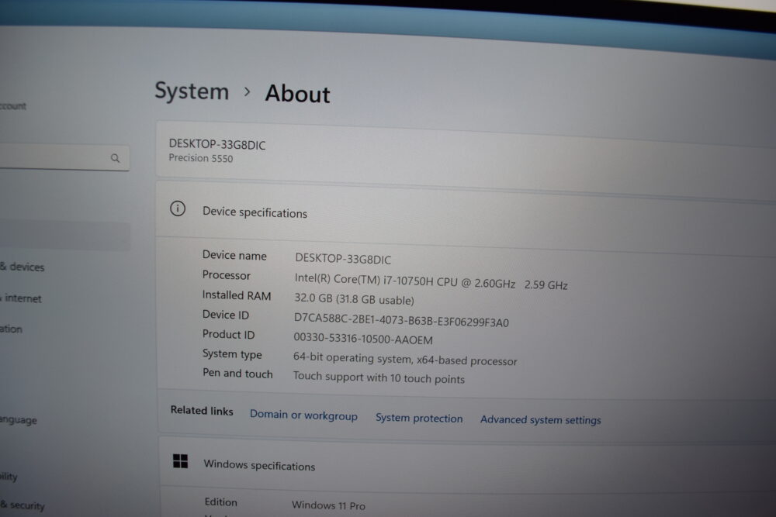Viewport: 776px width, 517px height.
Task: Click the About page title
Action: [x=297, y=94]
